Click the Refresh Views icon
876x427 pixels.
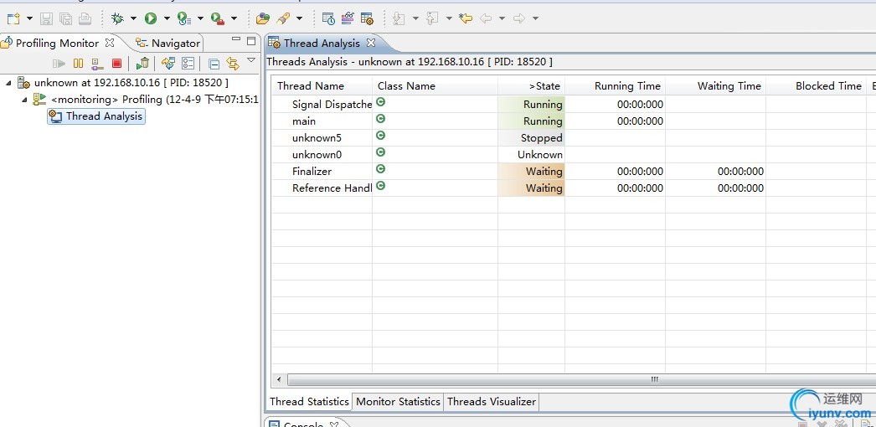[x=168, y=64]
